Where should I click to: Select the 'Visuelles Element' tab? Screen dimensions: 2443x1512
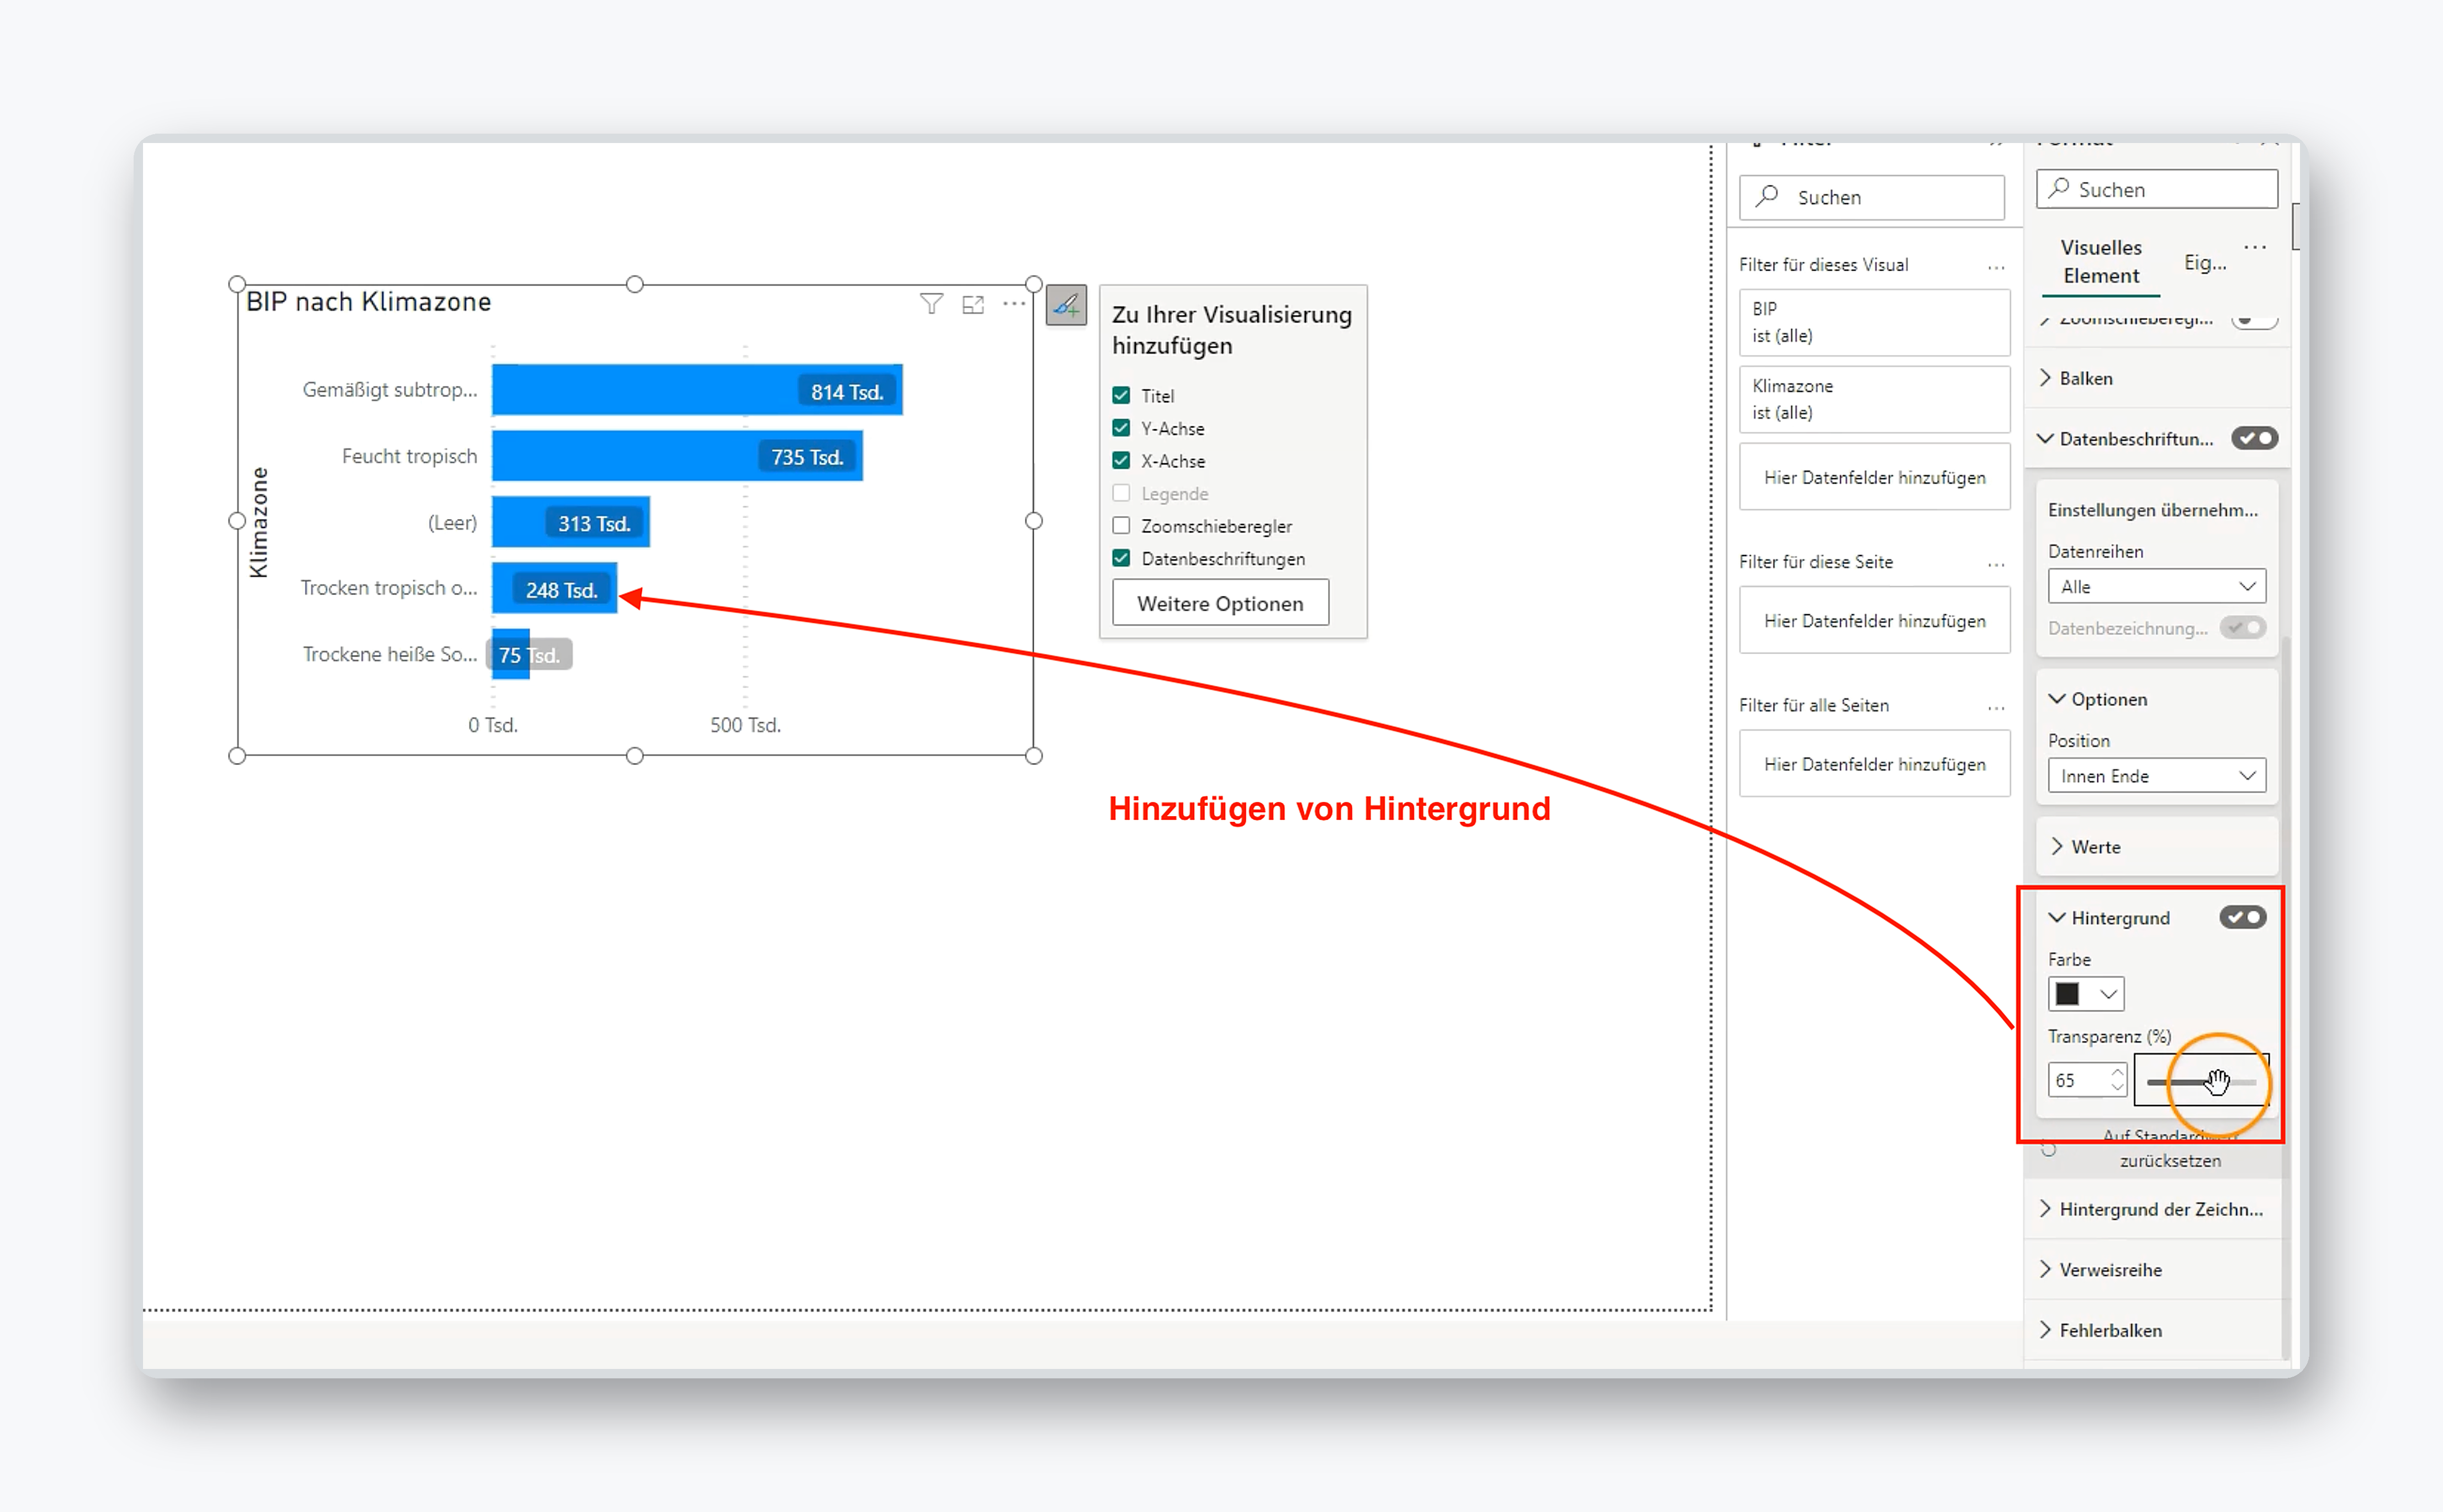[2101, 261]
